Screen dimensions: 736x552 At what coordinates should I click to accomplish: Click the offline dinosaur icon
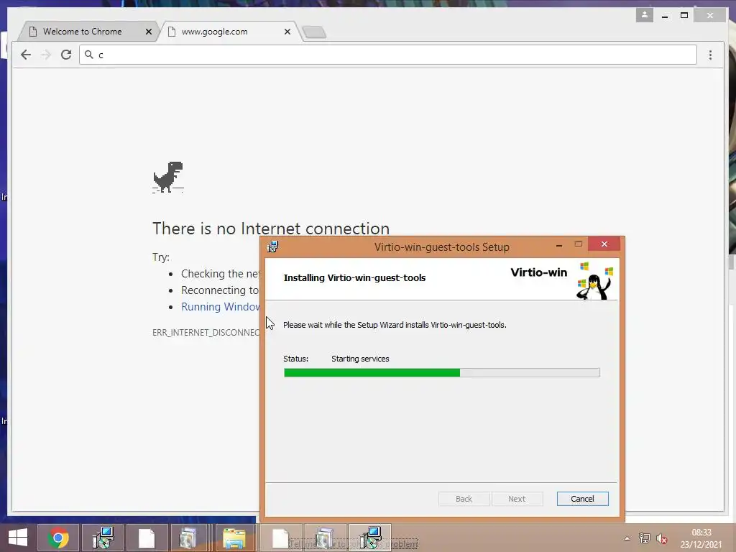(168, 177)
